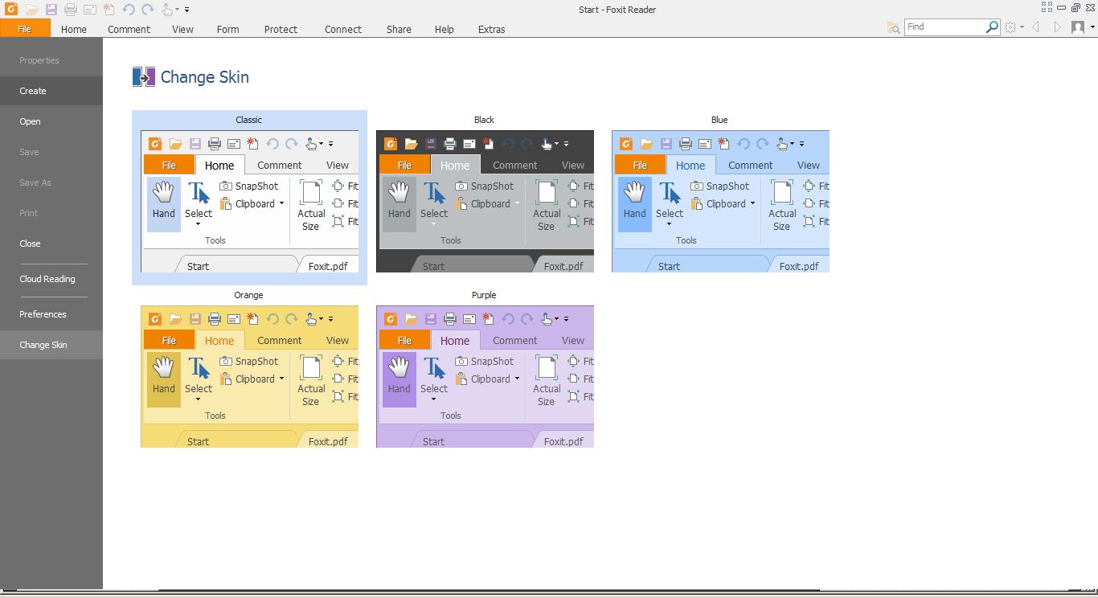The width and height of the screenshot is (1098, 598).
Task: Open the Help ribbon tab
Action: 445,29
